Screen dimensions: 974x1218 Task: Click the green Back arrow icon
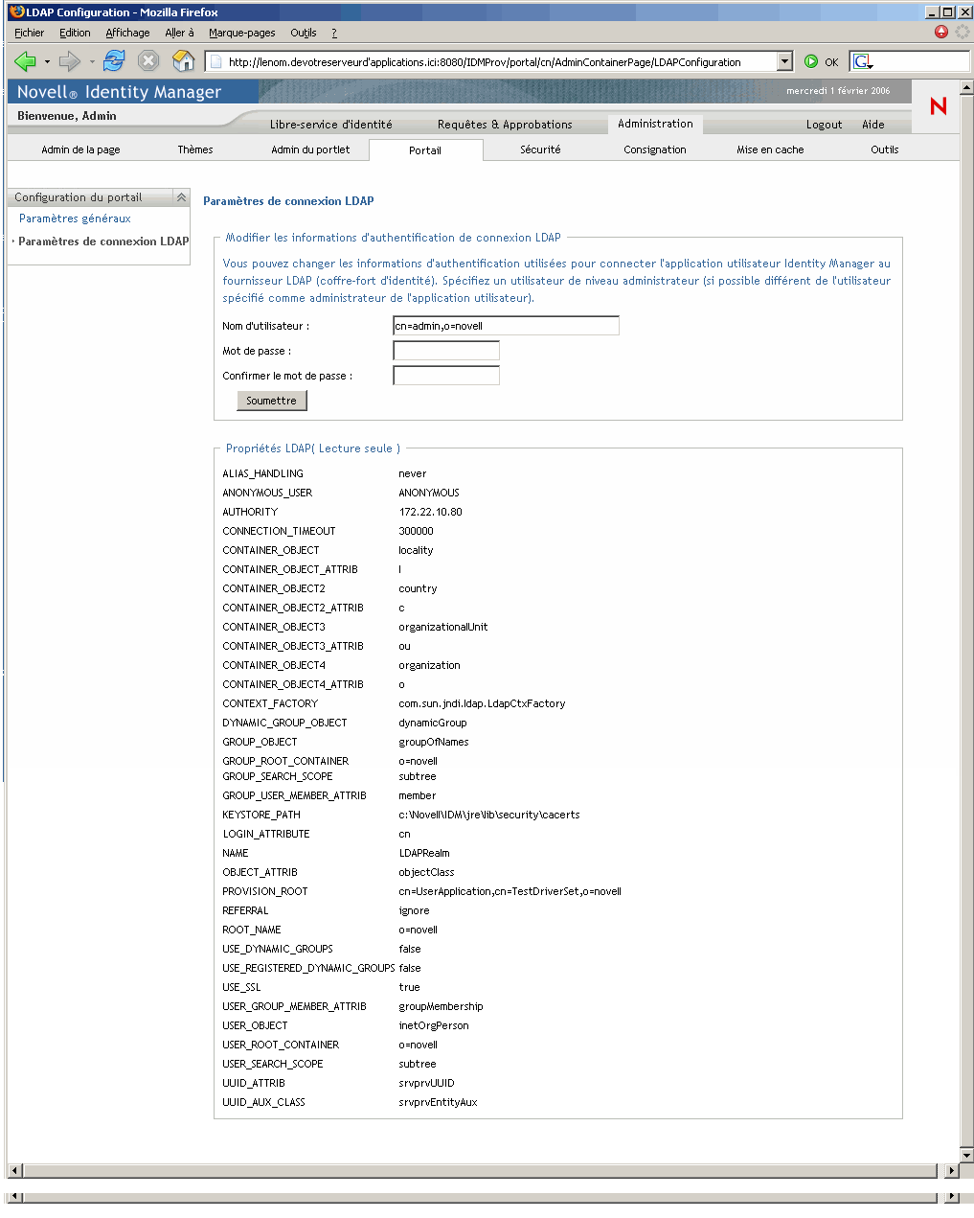25,61
